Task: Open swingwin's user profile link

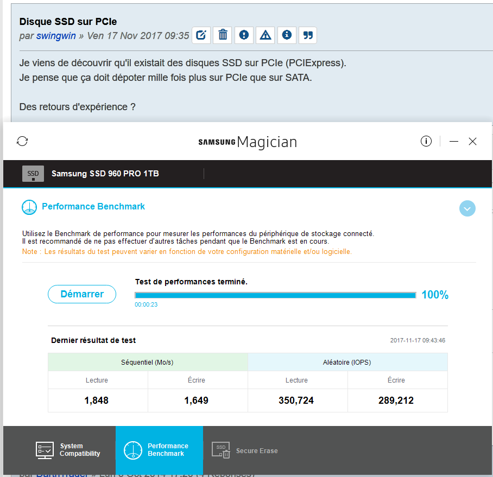Action: 56,36
